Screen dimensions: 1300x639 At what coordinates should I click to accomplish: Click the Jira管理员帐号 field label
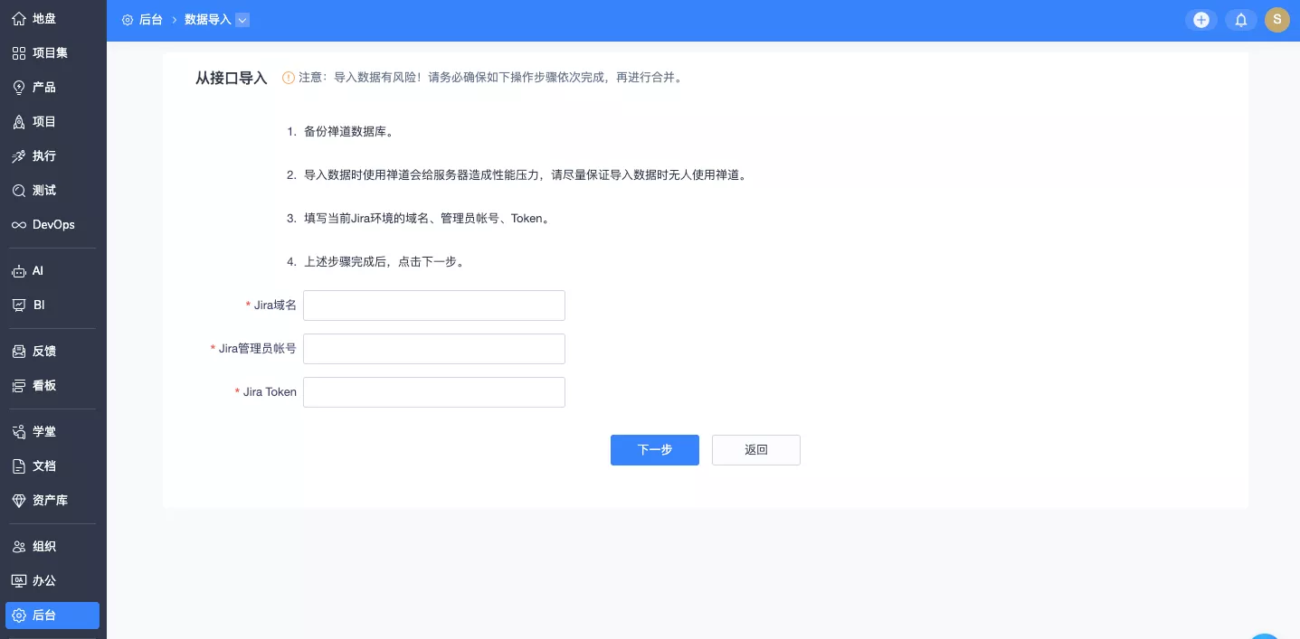(x=258, y=349)
